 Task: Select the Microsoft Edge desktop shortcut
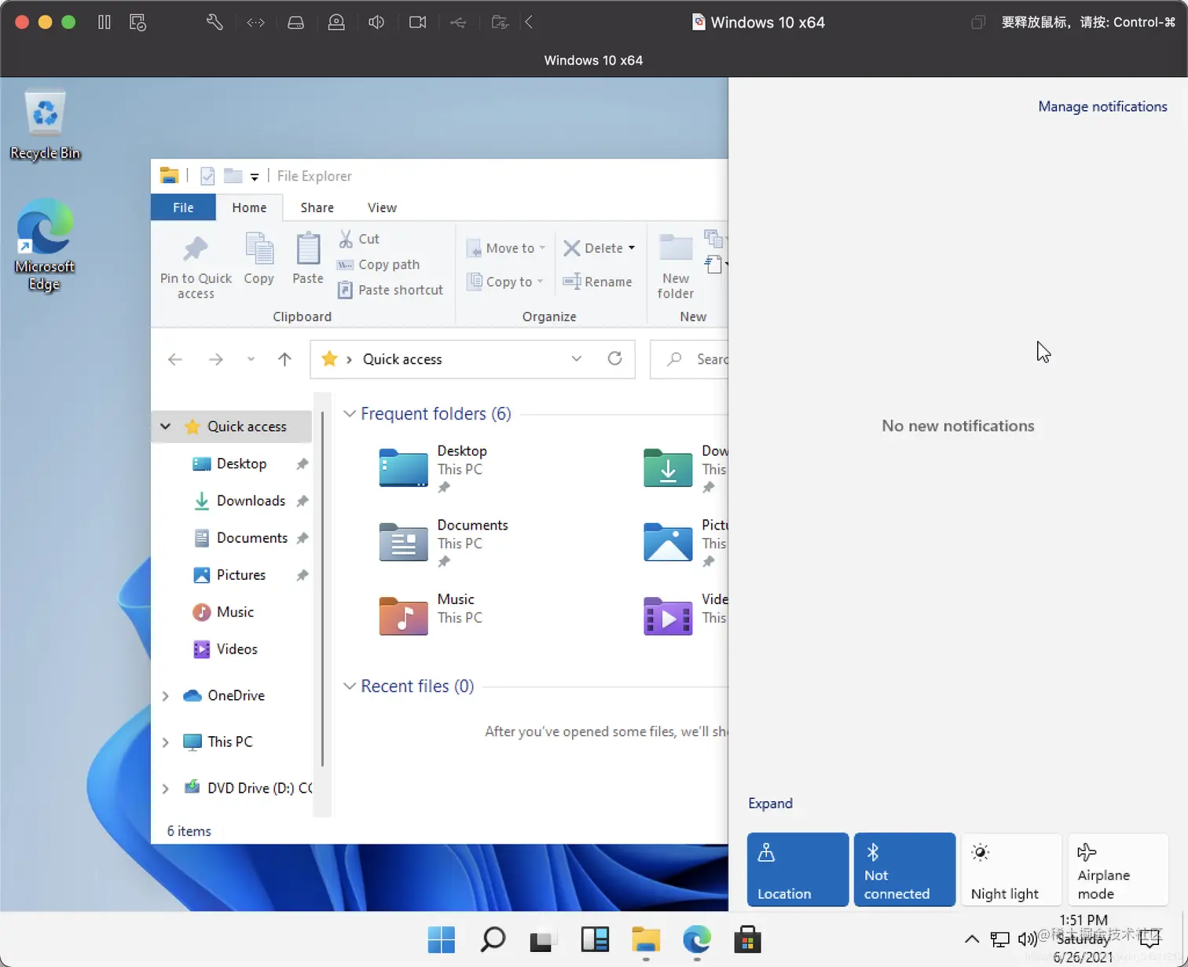click(44, 245)
